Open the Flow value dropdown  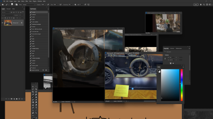coord(58,5)
